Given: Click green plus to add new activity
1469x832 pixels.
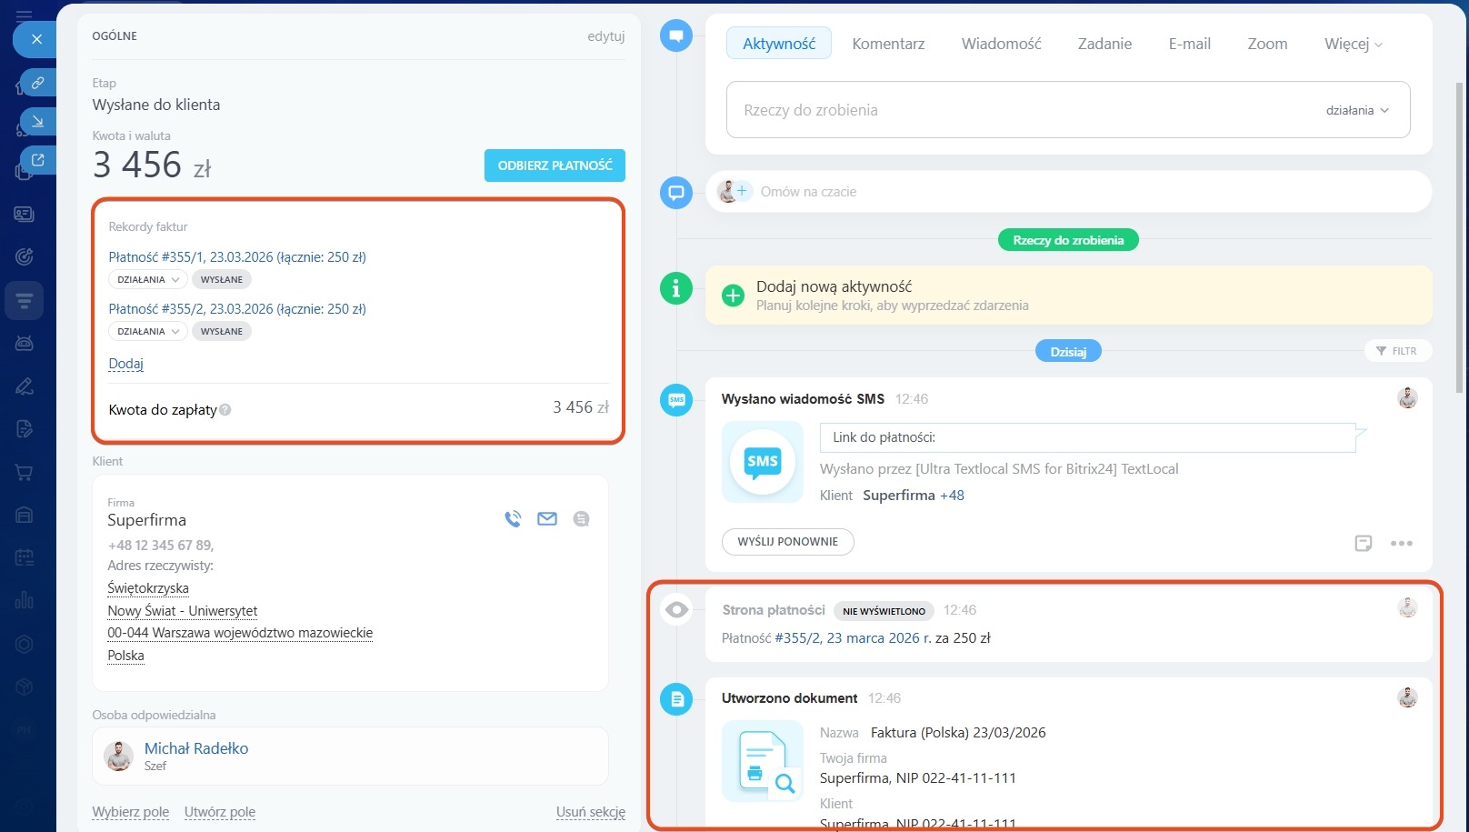Looking at the screenshot, I should pos(733,296).
